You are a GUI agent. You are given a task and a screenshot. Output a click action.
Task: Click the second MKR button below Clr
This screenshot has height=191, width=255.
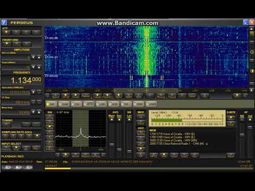click(141, 123)
